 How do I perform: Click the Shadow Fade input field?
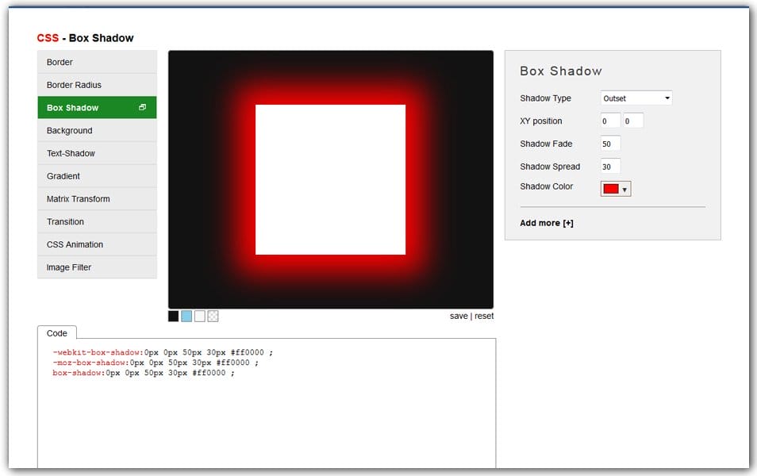609,144
